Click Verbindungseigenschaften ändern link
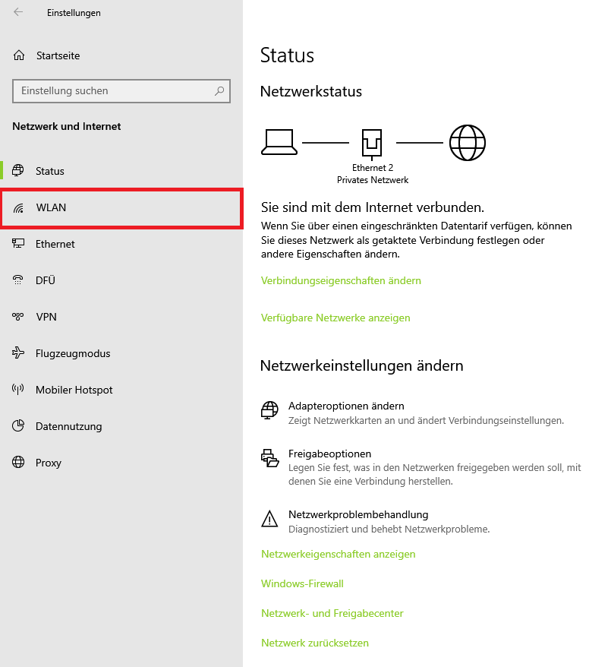The height and width of the screenshot is (667, 589). (x=341, y=280)
